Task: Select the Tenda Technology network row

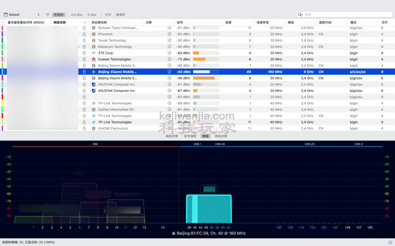Action: [197, 40]
